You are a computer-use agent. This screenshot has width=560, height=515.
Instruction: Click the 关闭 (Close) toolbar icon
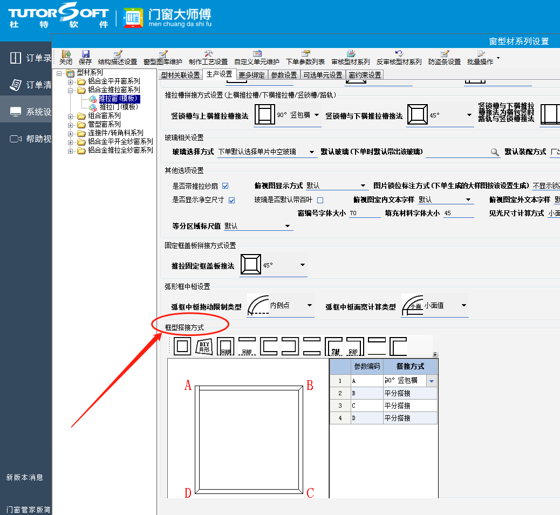pos(66,58)
